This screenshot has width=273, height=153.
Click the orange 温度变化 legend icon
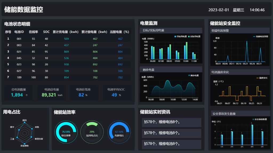258,78
